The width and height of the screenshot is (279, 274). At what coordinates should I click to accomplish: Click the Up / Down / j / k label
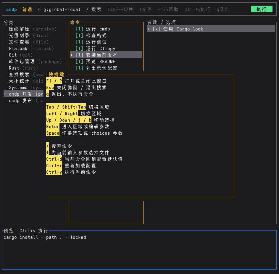pos(69,120)
